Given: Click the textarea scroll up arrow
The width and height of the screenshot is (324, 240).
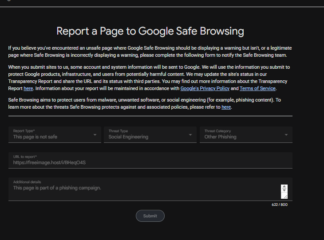Looking at the screenshot, I should (x=284, y=186).
